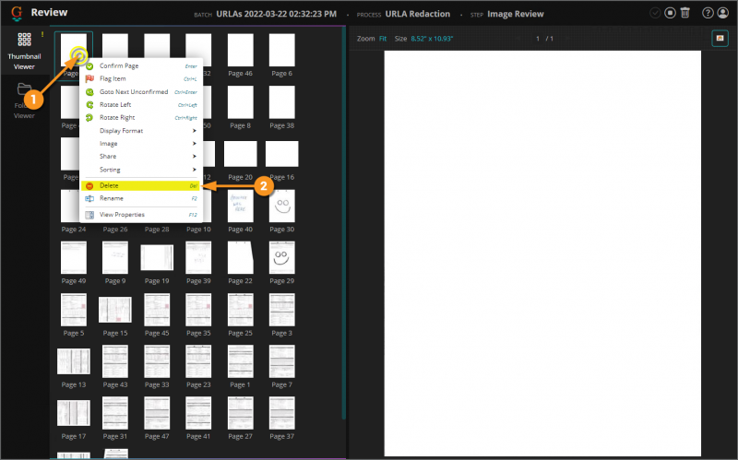
Task: Expand the Display Format submenu
Action: pyautogui.click(x=141, y=130)
